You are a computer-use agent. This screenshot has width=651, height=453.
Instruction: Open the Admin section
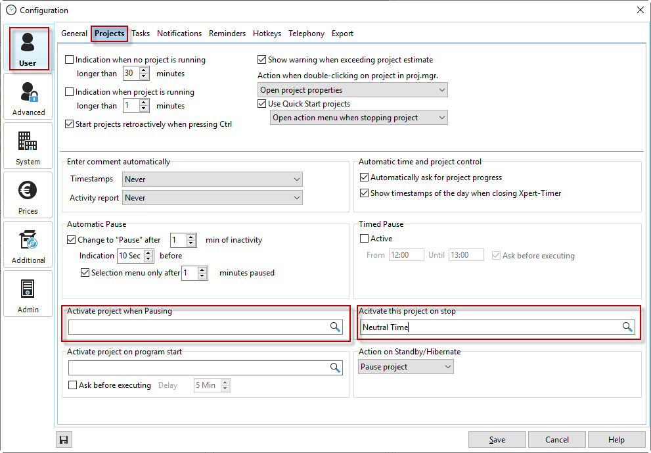pos(28,295)
